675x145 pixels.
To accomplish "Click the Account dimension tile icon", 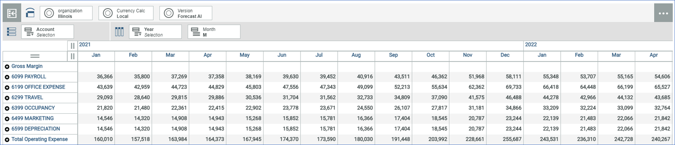I will pyautogui.click(x=29, y=32).
